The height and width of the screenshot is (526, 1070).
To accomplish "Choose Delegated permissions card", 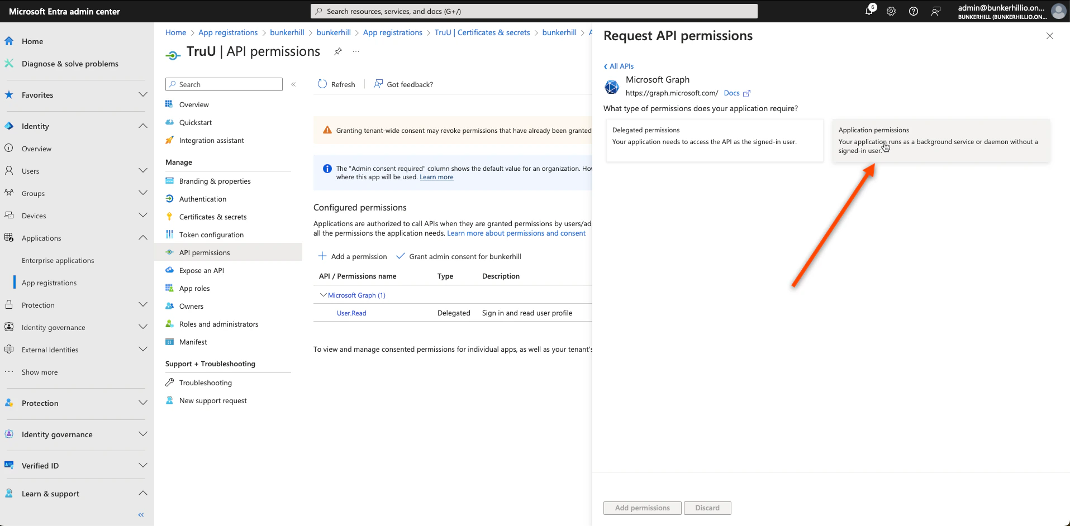I will (715, 141).
